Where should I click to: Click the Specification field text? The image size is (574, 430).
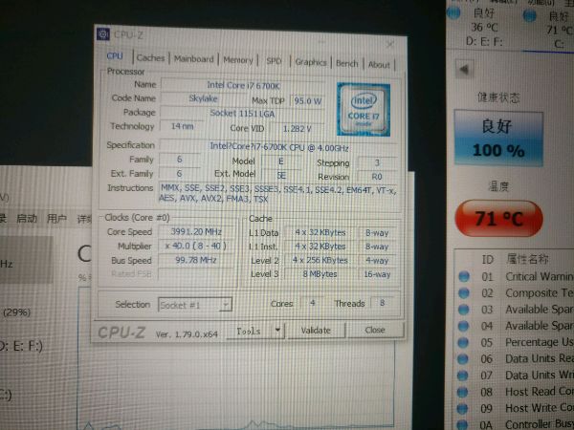tap(279, 147)
